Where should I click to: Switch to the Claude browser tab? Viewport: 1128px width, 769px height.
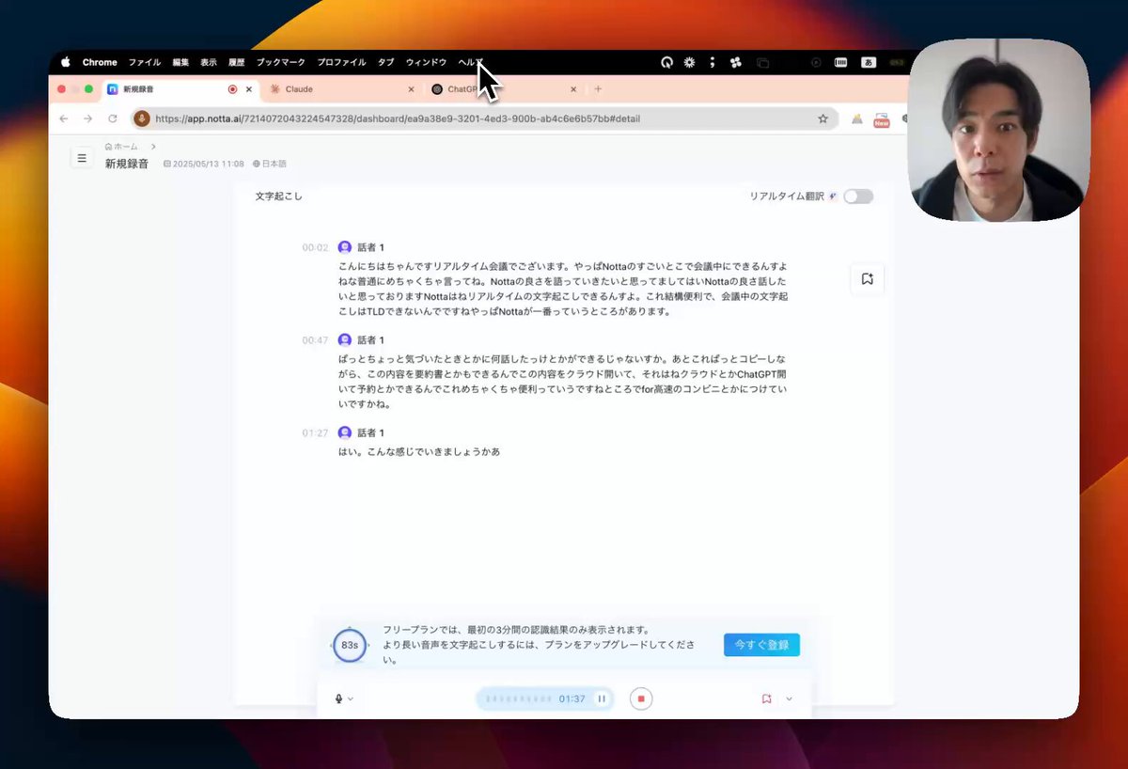click(x=340, y=89)
